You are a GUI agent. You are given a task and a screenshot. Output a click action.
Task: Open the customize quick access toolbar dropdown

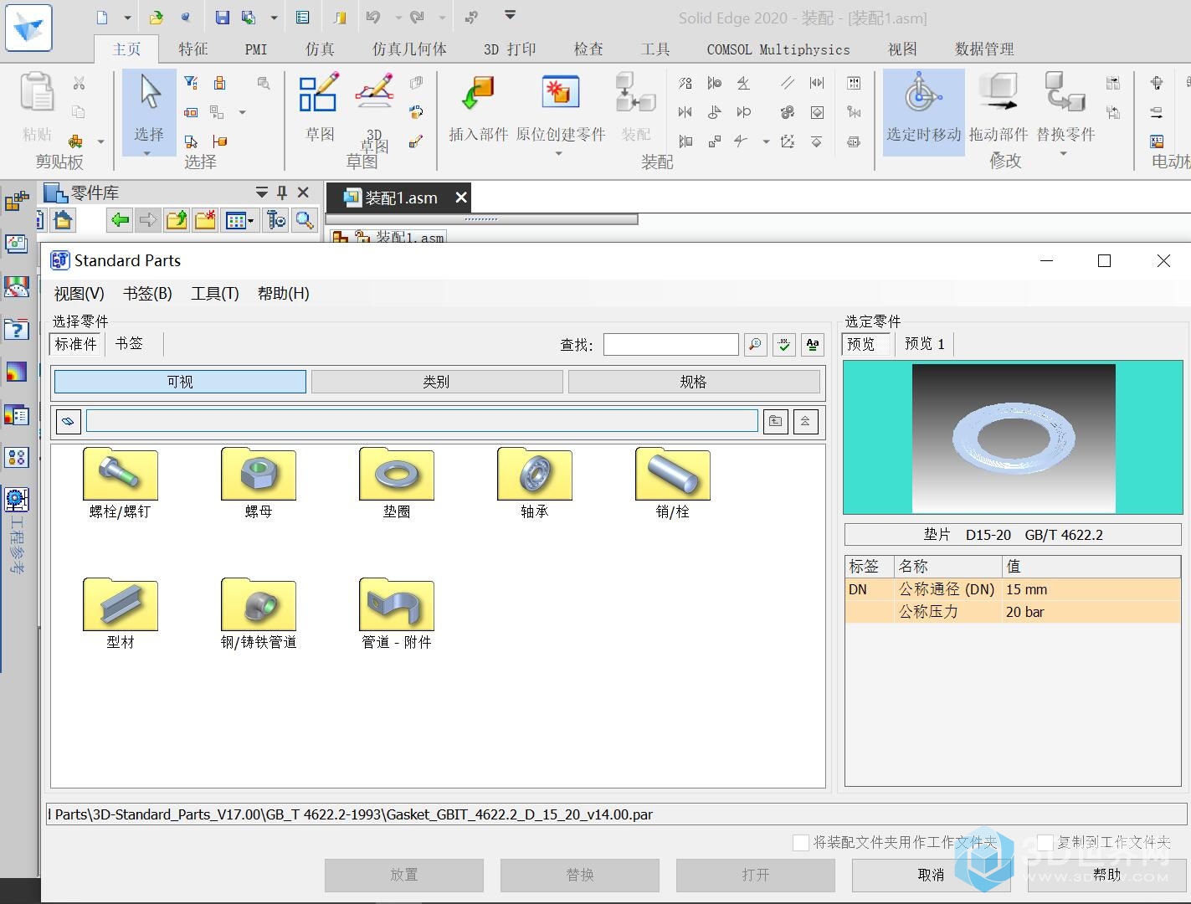tap(510, 15)
